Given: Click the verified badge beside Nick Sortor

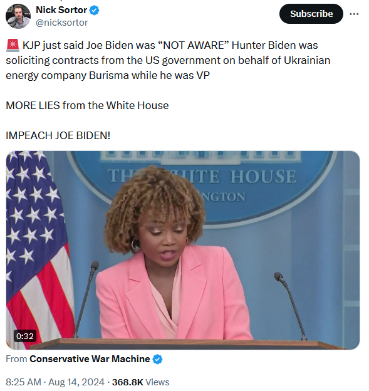Looking at the screenshot, I should [x=94, y=10].
